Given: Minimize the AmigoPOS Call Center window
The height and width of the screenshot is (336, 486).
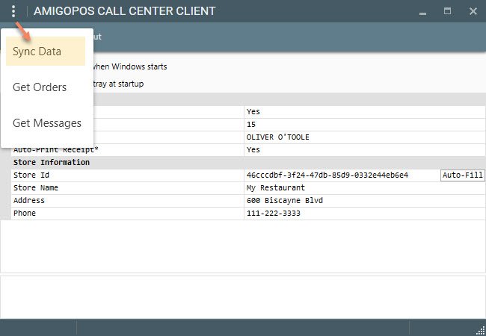Looking at the screenshot, I should coord(423,12).
